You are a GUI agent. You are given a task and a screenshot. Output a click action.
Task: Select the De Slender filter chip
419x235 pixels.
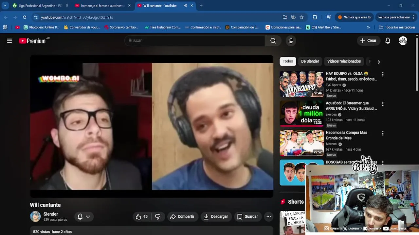point(310,61)
